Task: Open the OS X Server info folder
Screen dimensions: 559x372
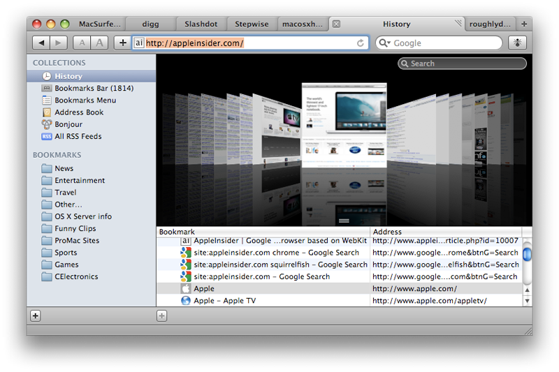Action: tap(92, 216)
